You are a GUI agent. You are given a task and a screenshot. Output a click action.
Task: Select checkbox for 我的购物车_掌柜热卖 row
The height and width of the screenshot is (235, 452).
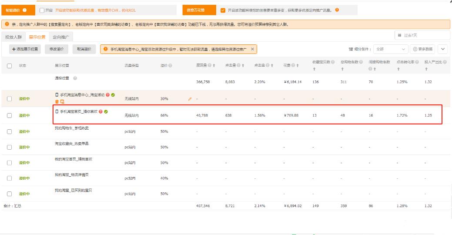click(x=10, y=131)
